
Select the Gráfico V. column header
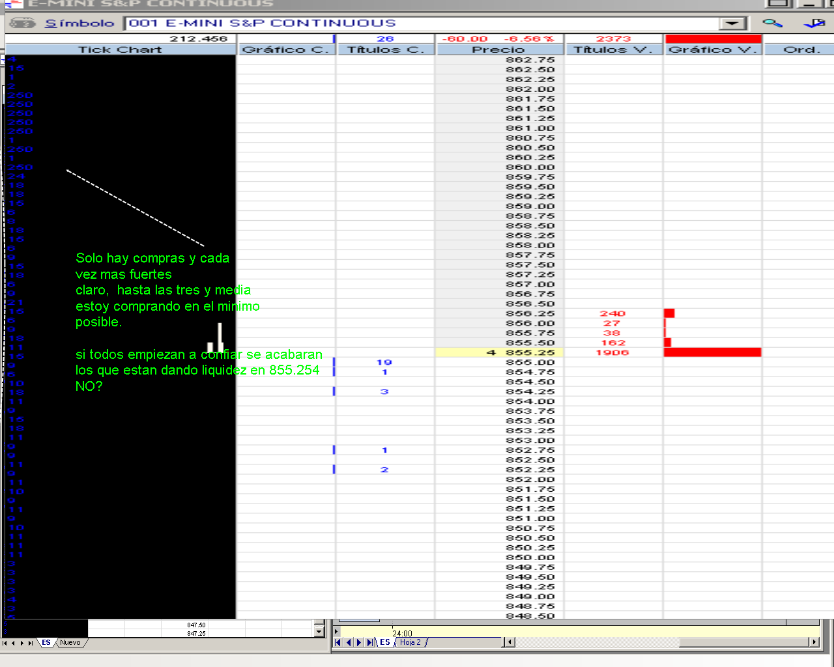[x=713, y=50]
